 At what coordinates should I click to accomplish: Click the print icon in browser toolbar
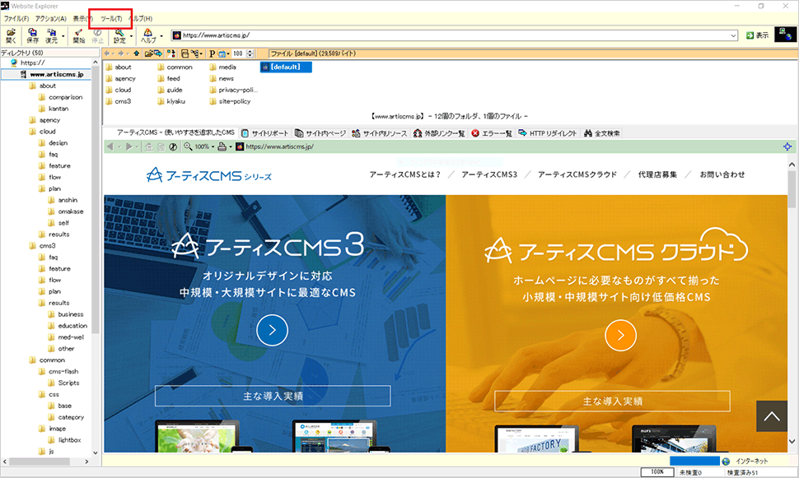tap(222, 146)
